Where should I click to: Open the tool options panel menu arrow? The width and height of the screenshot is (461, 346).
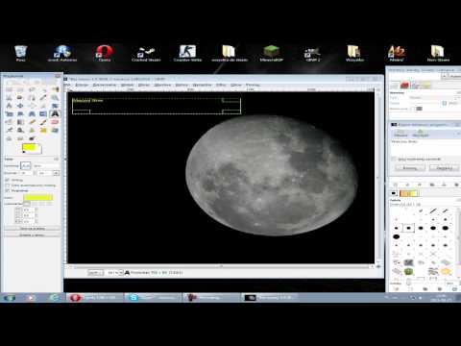(57, 159)
